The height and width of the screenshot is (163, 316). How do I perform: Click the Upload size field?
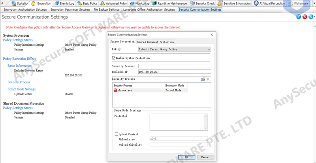tap(179, 139)
